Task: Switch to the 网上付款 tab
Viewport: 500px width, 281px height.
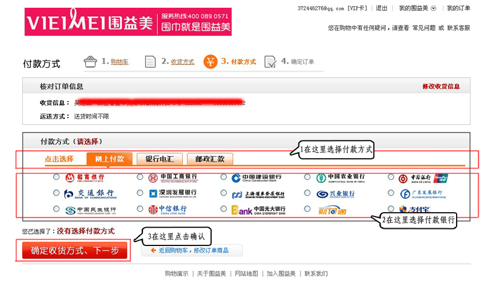Action: click(x=109, y=159)
